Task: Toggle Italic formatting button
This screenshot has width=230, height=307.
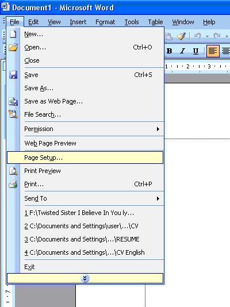Action: [x=182, y=51]
